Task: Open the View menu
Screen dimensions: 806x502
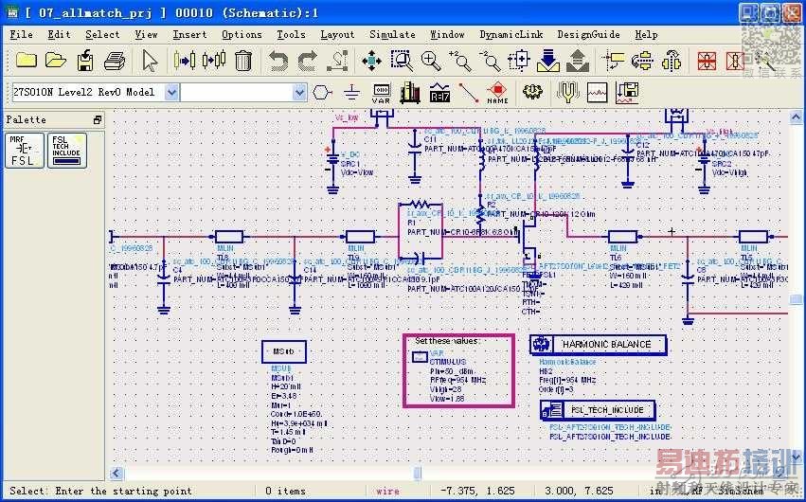Action: click(x=146, y=34)
